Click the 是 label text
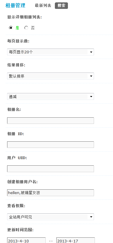113x243 pixels. click(x=17, y=28)
